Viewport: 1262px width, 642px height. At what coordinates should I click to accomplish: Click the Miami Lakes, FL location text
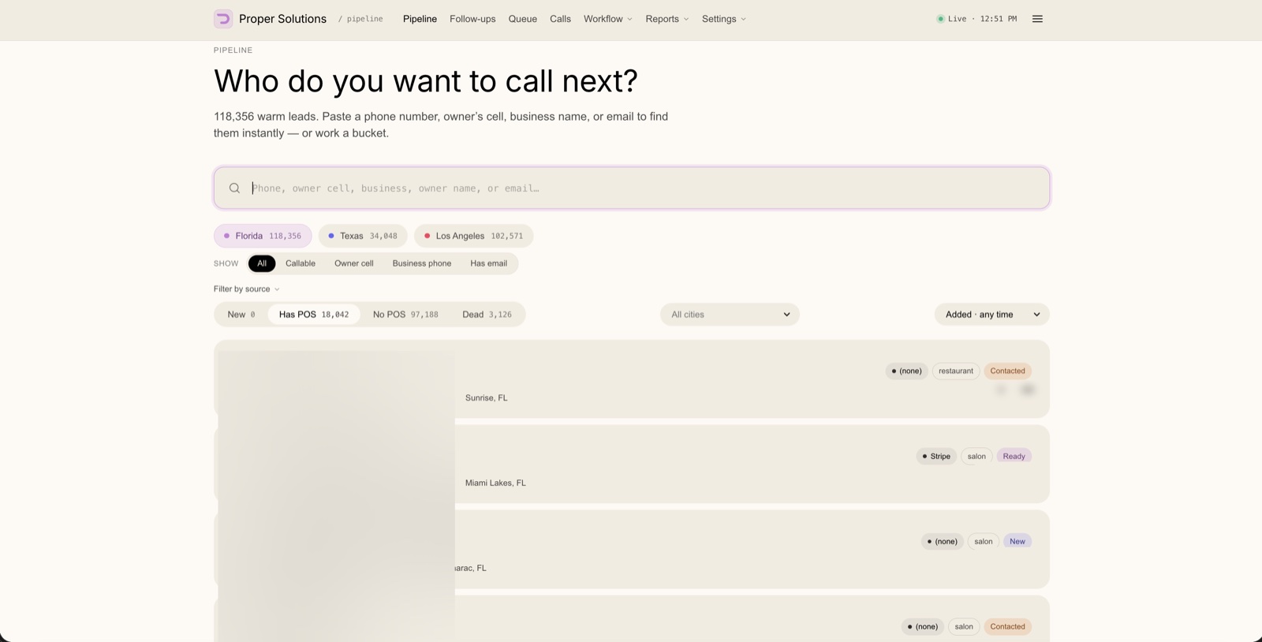coord(495,483)
